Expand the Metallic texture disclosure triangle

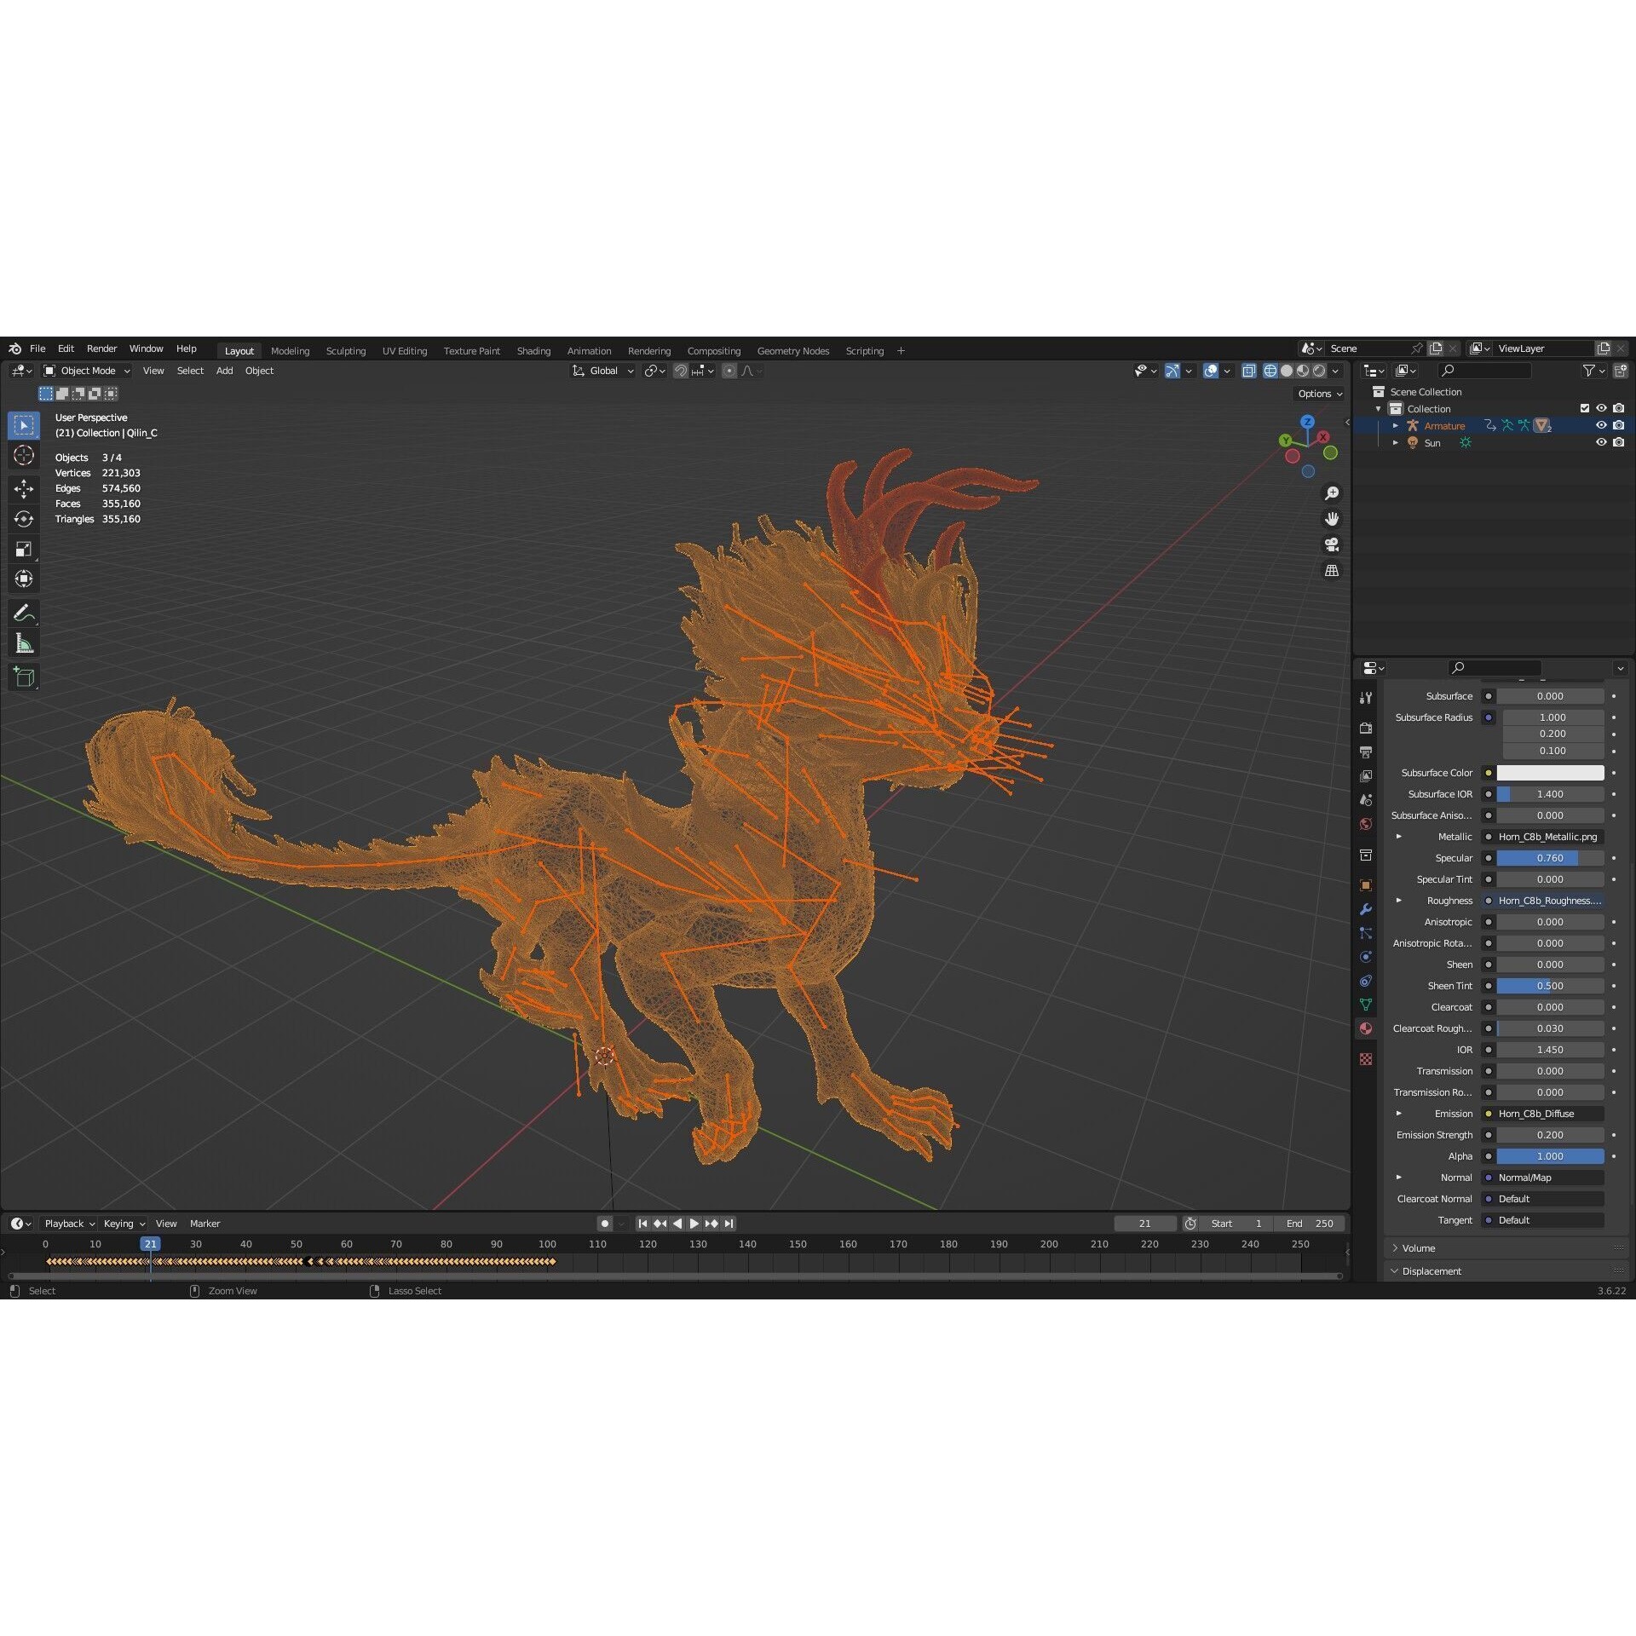[x=1398, y=837]
